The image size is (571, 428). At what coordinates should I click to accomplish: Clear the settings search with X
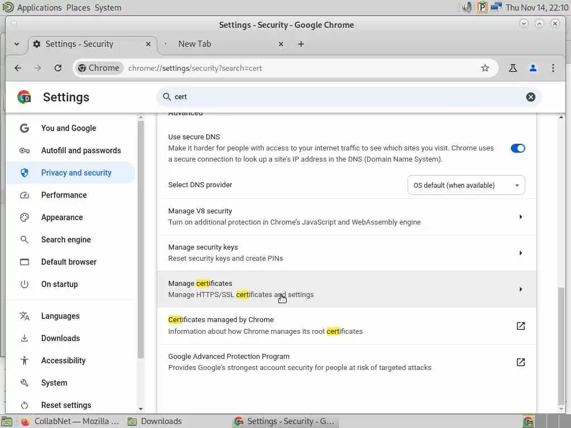click(531, 97)
